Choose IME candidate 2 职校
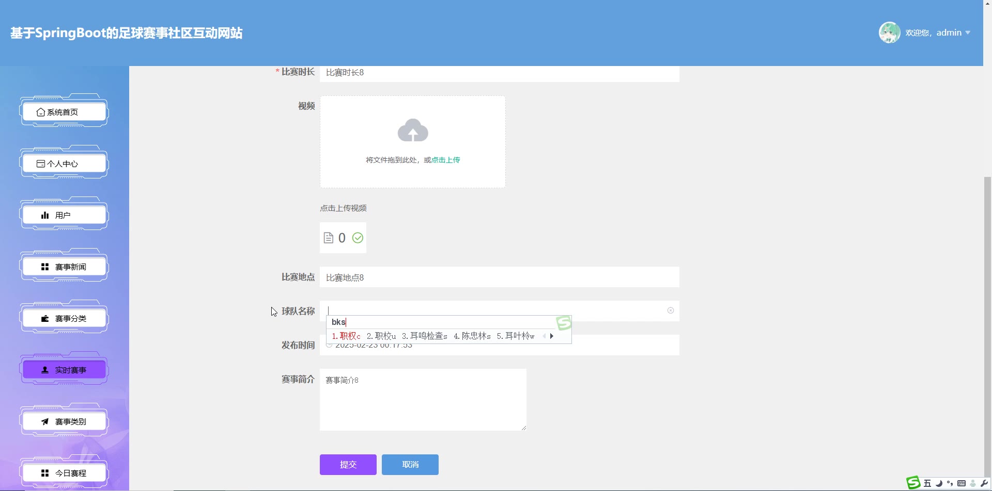 tap(381, 336)
